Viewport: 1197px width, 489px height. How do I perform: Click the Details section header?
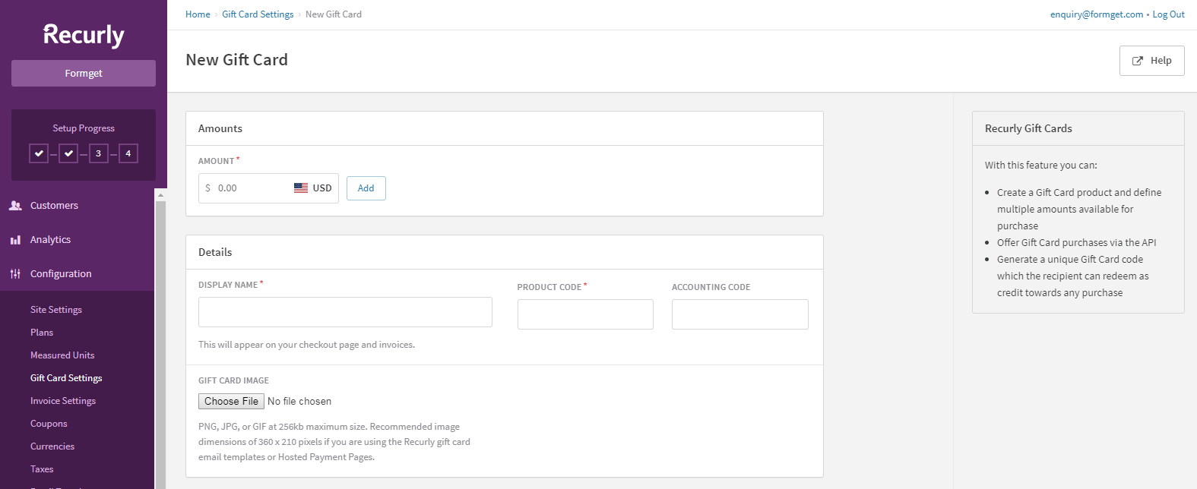coord(215,252)
